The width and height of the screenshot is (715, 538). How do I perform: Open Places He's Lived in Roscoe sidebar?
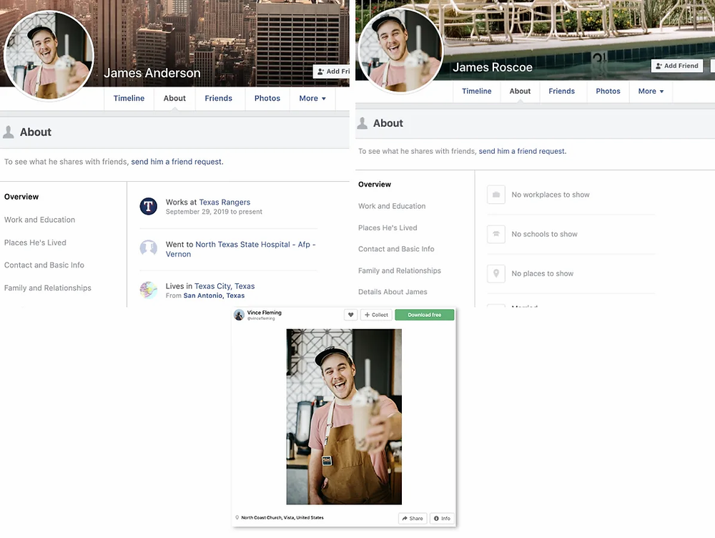[x=388, y=228]
